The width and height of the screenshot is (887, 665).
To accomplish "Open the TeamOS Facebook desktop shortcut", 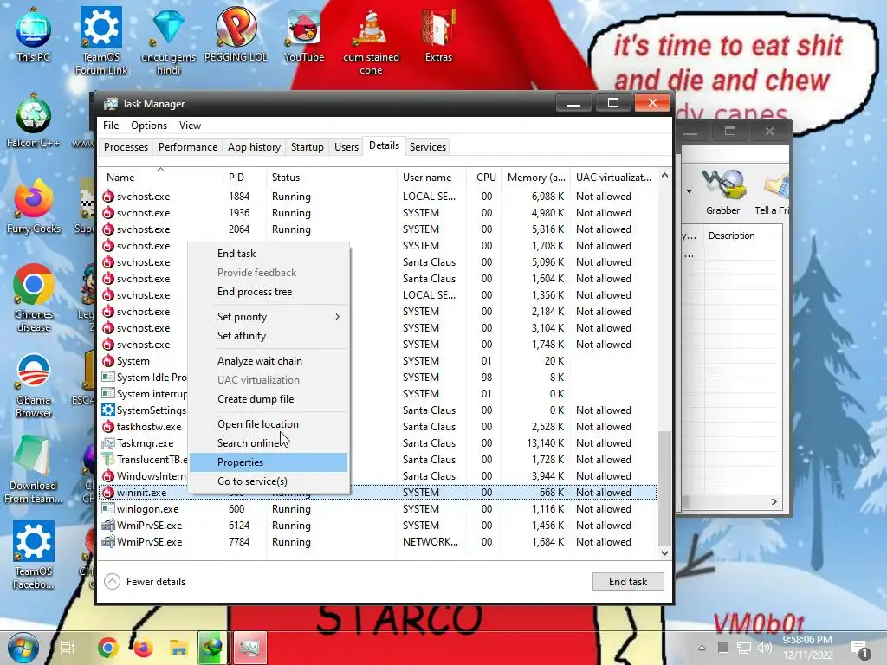I will [34, 557].
